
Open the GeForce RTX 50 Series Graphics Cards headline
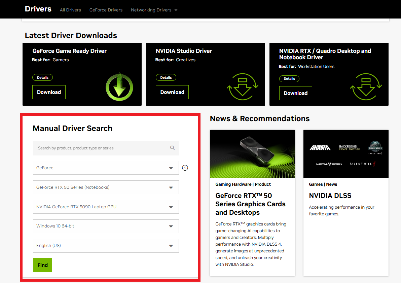pyautogui.click(x=250, y=204)
